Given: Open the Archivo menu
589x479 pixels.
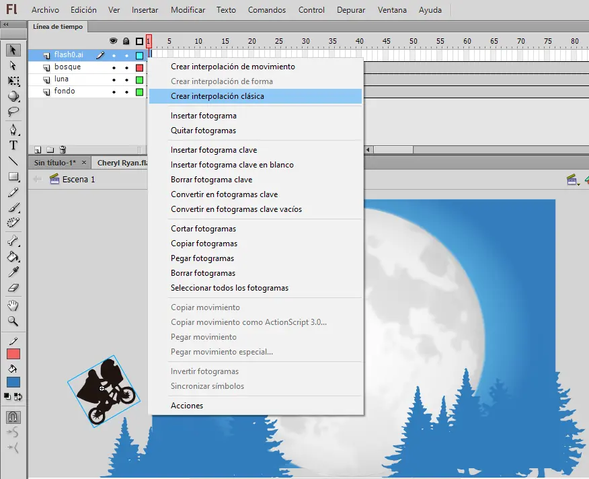Looking at the screenshot, I should point(46,10).
